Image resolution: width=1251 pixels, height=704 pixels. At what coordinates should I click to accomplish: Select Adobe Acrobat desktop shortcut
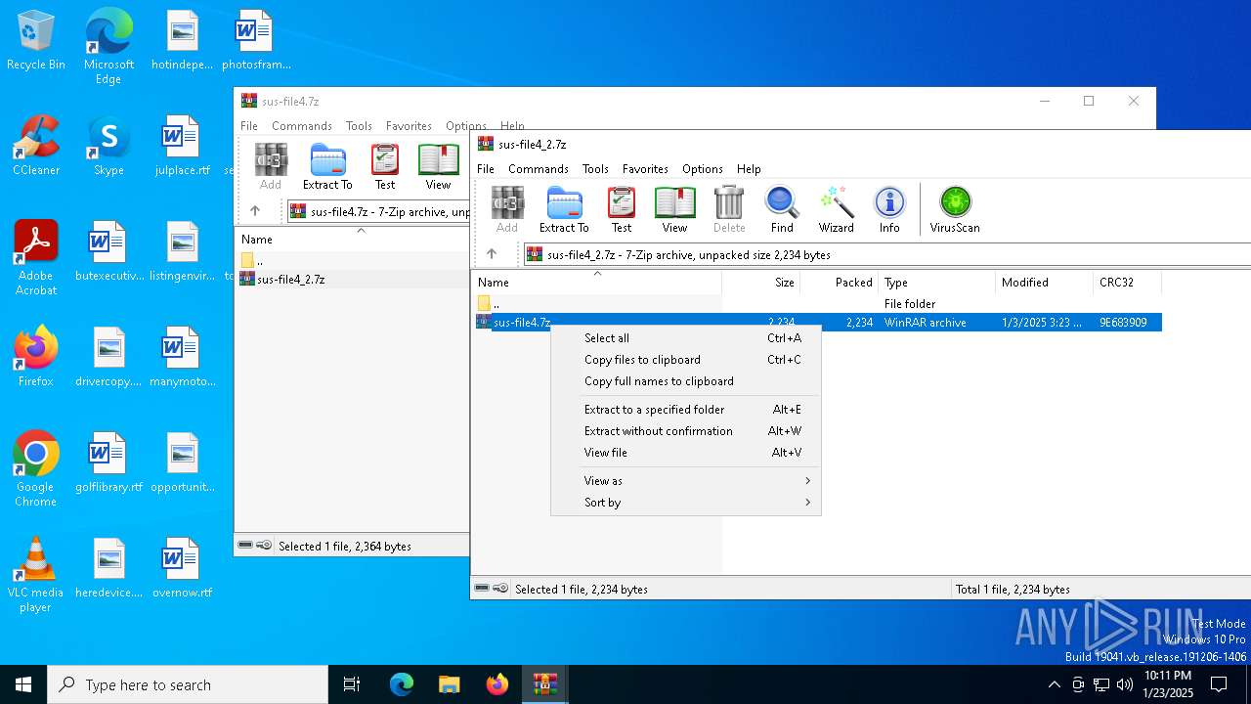click(x=36, y=258)
